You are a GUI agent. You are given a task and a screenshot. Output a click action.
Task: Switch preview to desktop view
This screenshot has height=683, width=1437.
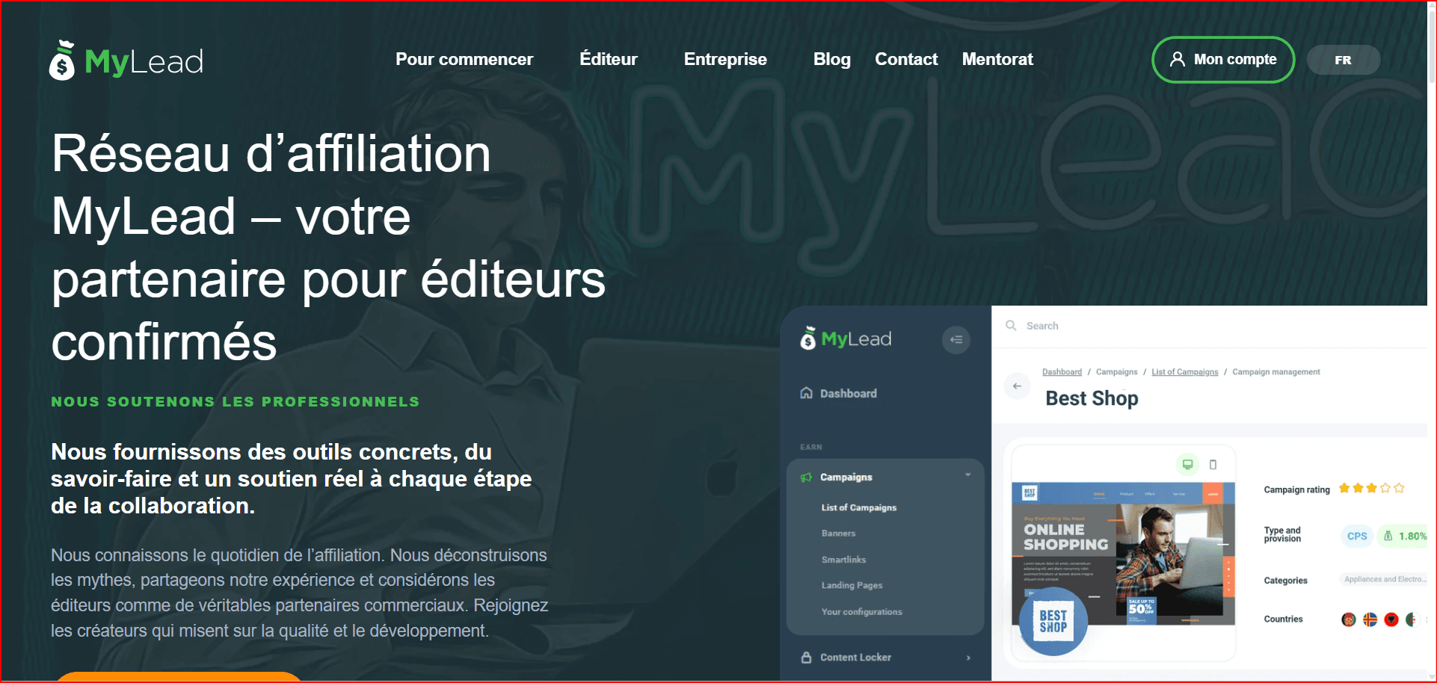(1187, 465)
